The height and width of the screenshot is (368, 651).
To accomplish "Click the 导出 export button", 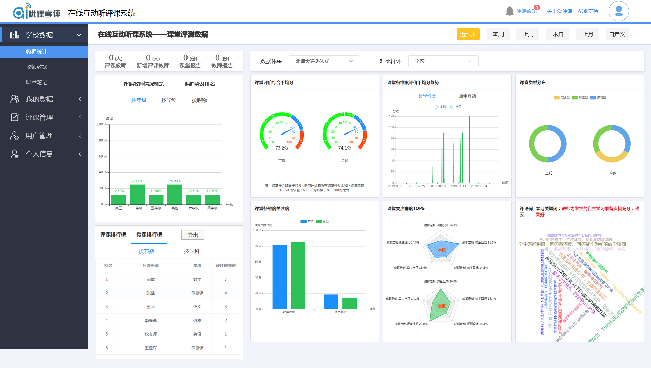I will [x=193, y=235].
